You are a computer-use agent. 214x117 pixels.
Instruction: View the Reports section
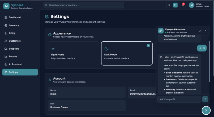20,57
